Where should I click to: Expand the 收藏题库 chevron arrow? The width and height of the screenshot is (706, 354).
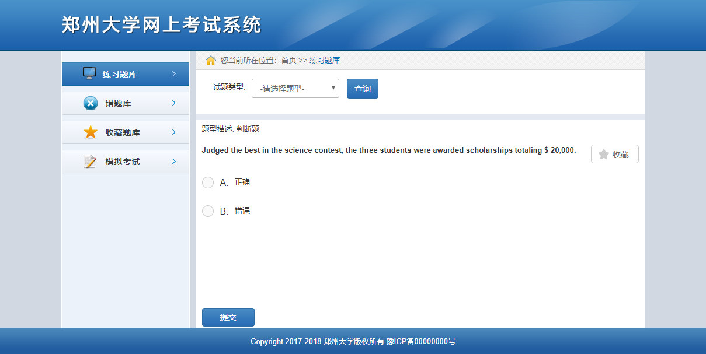click(174, 132)
